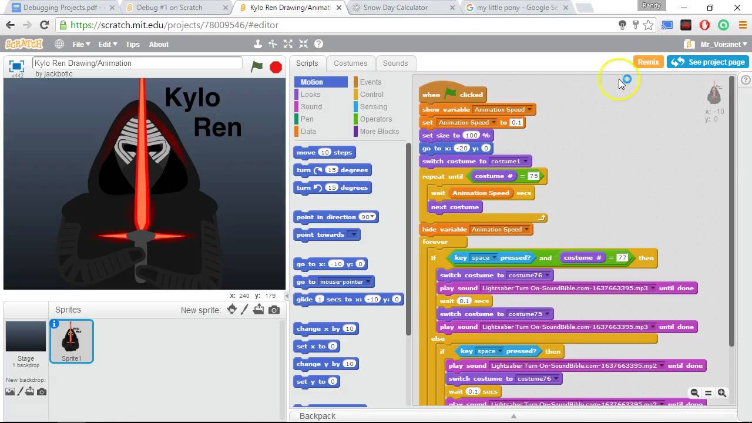The width and height of the screenshot is (752, 423).
Task: Select the More Blocks category
Action: click(379, 131)
